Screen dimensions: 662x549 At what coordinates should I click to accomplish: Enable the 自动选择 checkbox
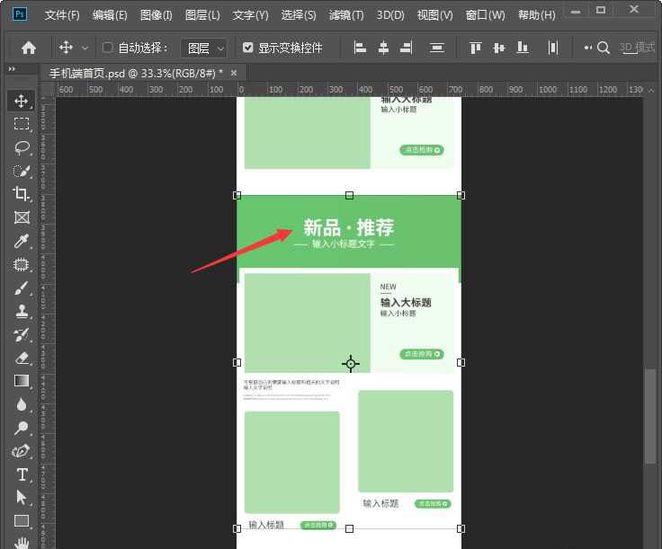click(108, 48)
